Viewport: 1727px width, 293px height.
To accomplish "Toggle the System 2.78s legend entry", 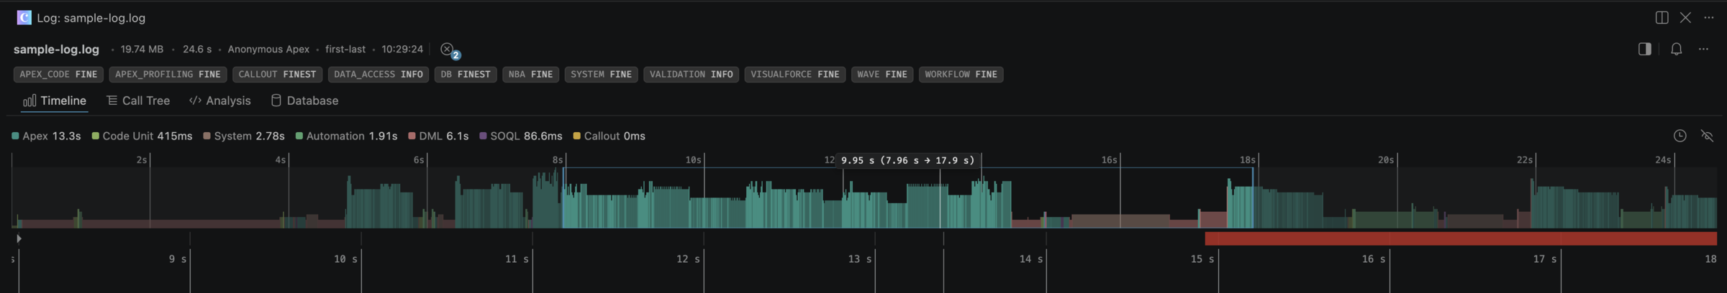I will pos(244,136).
